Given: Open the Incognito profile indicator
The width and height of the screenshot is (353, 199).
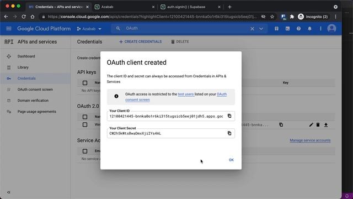Looking at the screenshot, I should pos(313,17).
